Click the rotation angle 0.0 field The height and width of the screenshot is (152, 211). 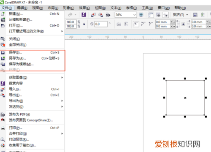[101, 24]
